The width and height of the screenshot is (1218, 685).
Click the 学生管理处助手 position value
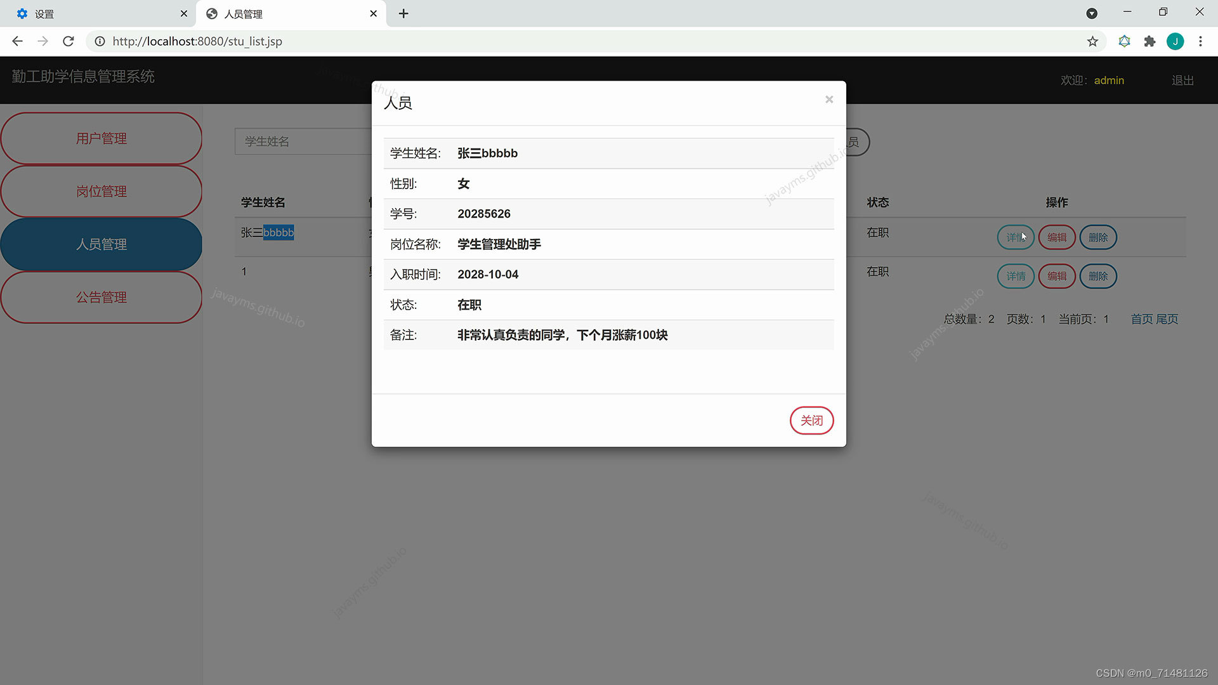(x=499, y=244)
